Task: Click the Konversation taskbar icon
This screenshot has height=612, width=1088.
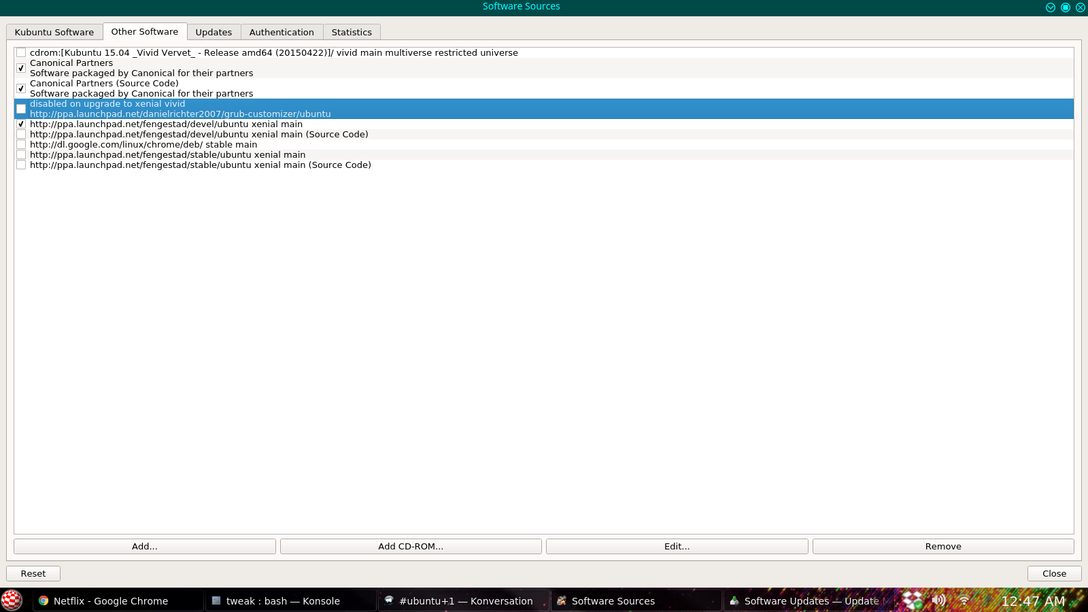Action: pos(389,600)
